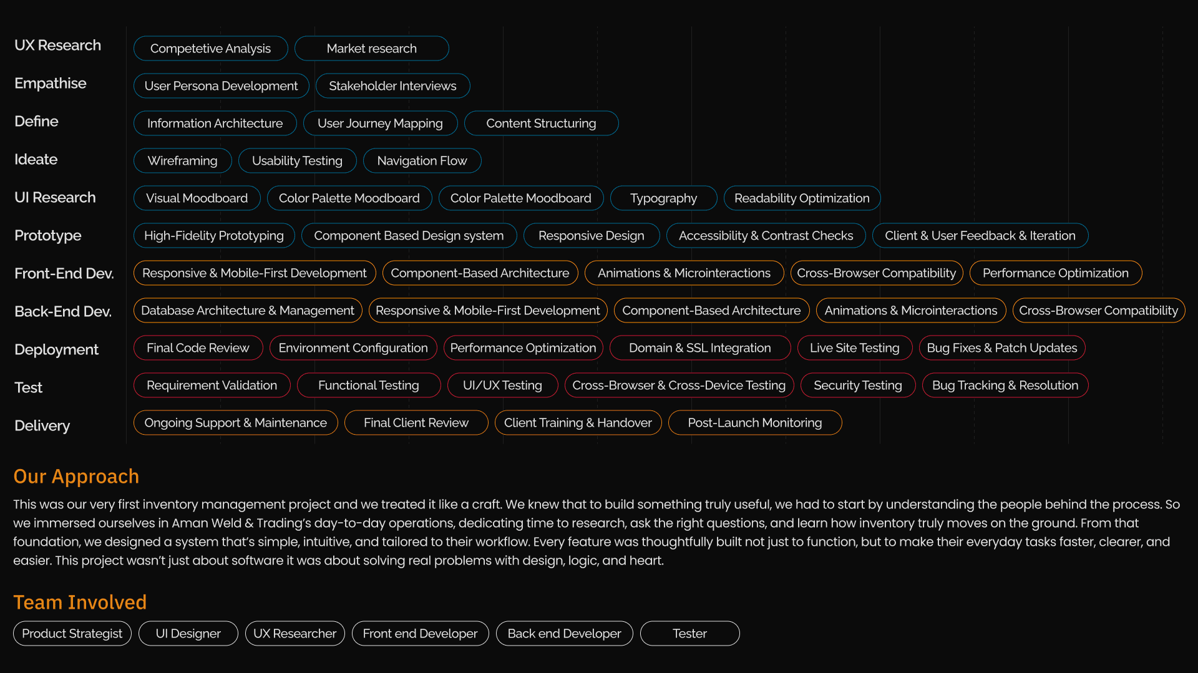Click the High-Fidelity Prototyping tag

(x=213, y=236)
